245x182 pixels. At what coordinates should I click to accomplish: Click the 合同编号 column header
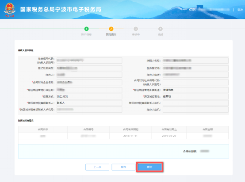click(88, 129)
